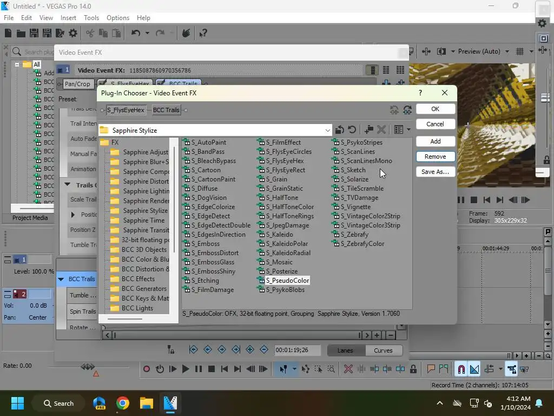Open the Insert menu

point(68,18)
